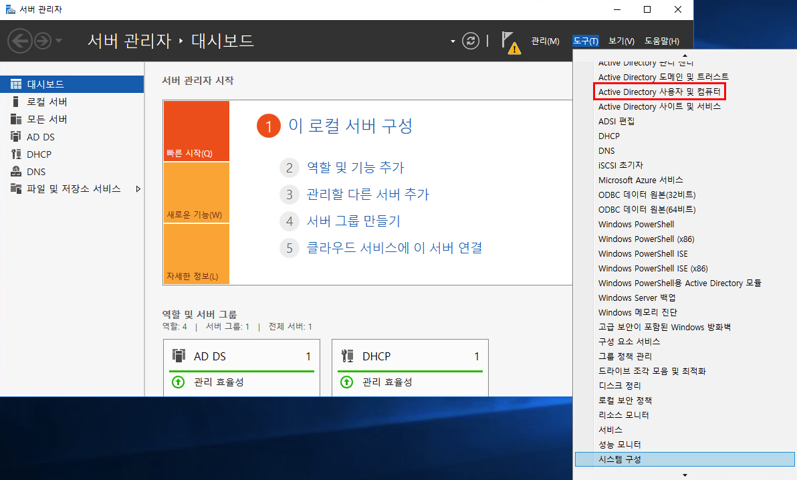Click the back navigation arrow icon
Screen dimensions: 797x480
[x=20, y=41]
